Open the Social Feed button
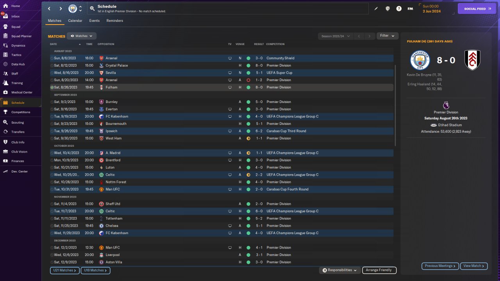This screenshot has height=281, width=500. [477, 9]
